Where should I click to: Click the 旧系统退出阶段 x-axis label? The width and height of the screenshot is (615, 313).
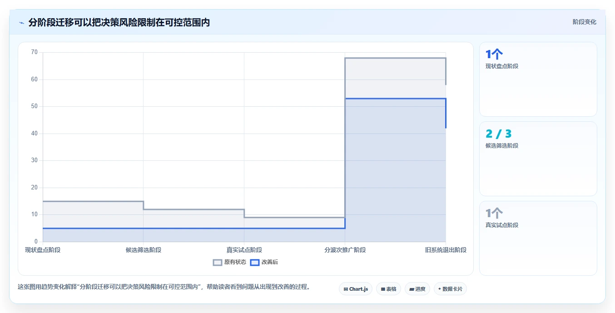pos(446,250)
